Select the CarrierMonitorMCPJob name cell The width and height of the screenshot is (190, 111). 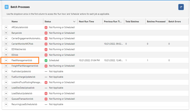point(22,44)
